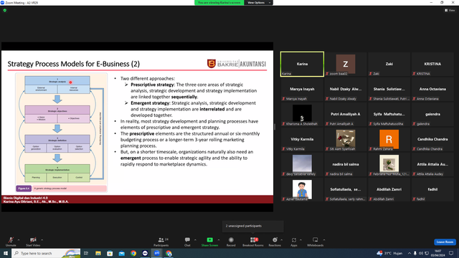
Task: Show hidden system tray icons
Action: pos(410,253)
